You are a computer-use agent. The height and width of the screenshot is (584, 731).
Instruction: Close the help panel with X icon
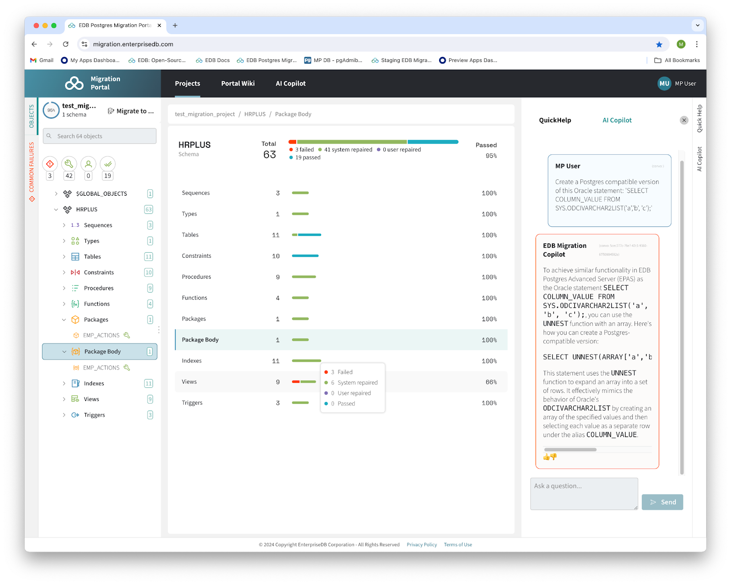[x=683, y=120]
